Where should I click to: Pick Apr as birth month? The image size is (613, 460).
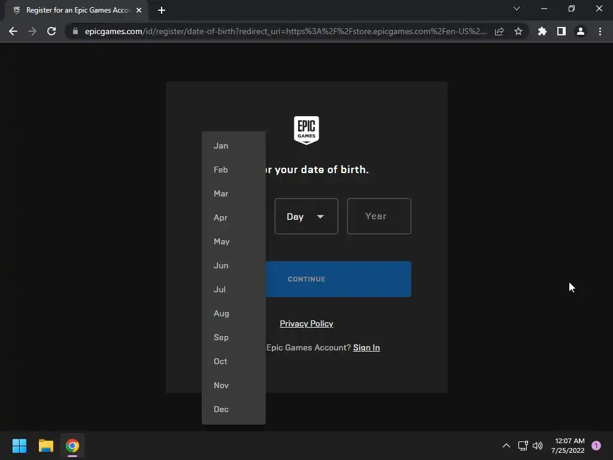(233, 217)
